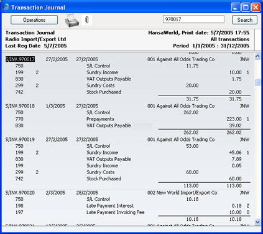Click the Search button
The image size is (263, 234).
point(244,20)
